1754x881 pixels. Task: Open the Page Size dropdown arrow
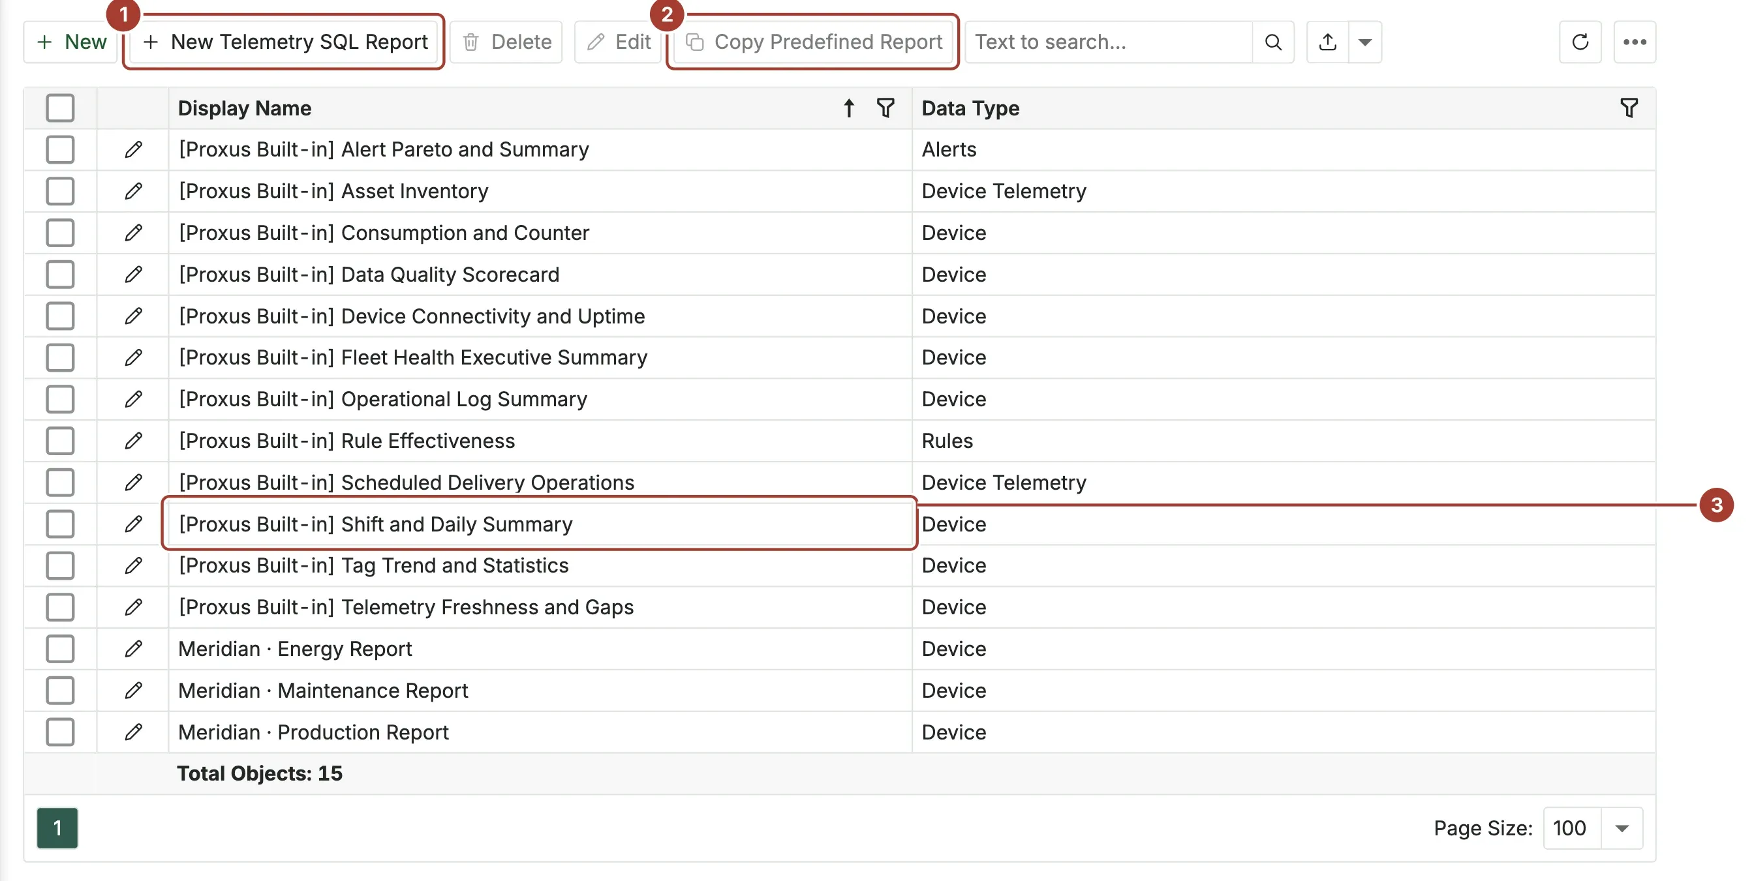pos(1622,829)
